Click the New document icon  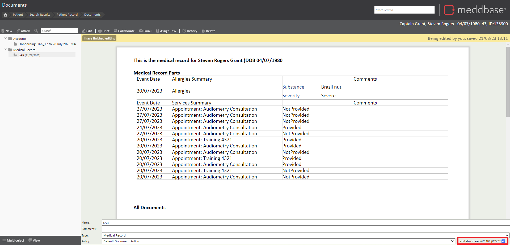pyautogui.click(x=3, y=31)
